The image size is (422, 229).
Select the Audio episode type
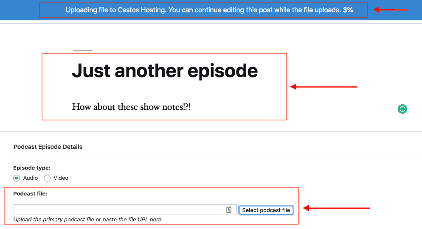coord(17,178)
